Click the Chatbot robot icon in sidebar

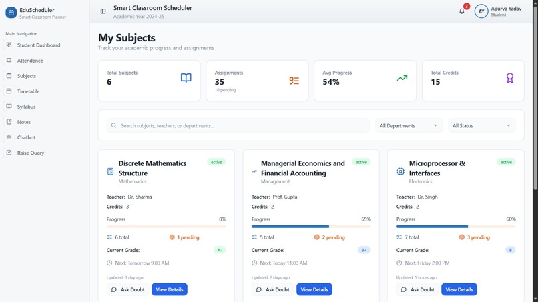tap(9, 137)
